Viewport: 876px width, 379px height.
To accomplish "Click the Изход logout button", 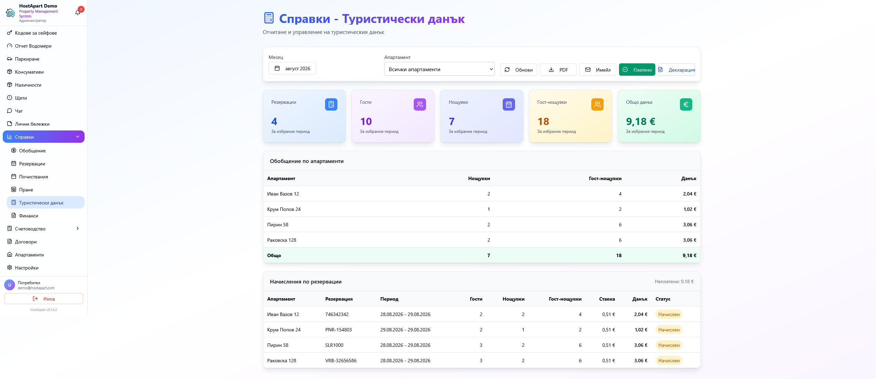I will tap(43, 299).
